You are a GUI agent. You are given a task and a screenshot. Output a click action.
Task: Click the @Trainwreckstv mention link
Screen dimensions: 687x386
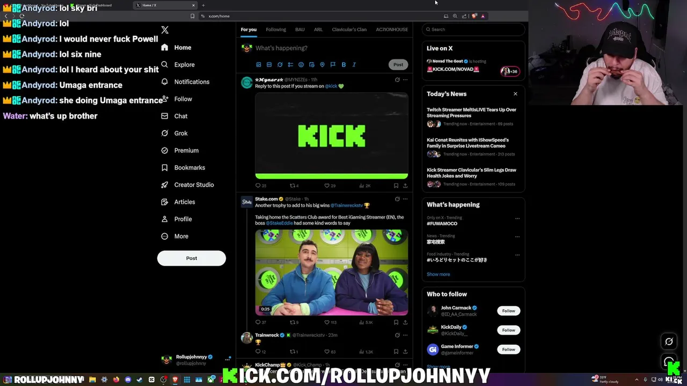point(346,205)
